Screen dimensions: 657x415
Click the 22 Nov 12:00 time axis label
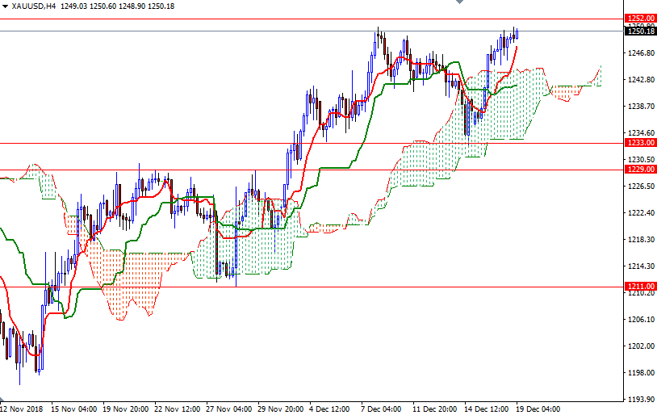(177, 409)
